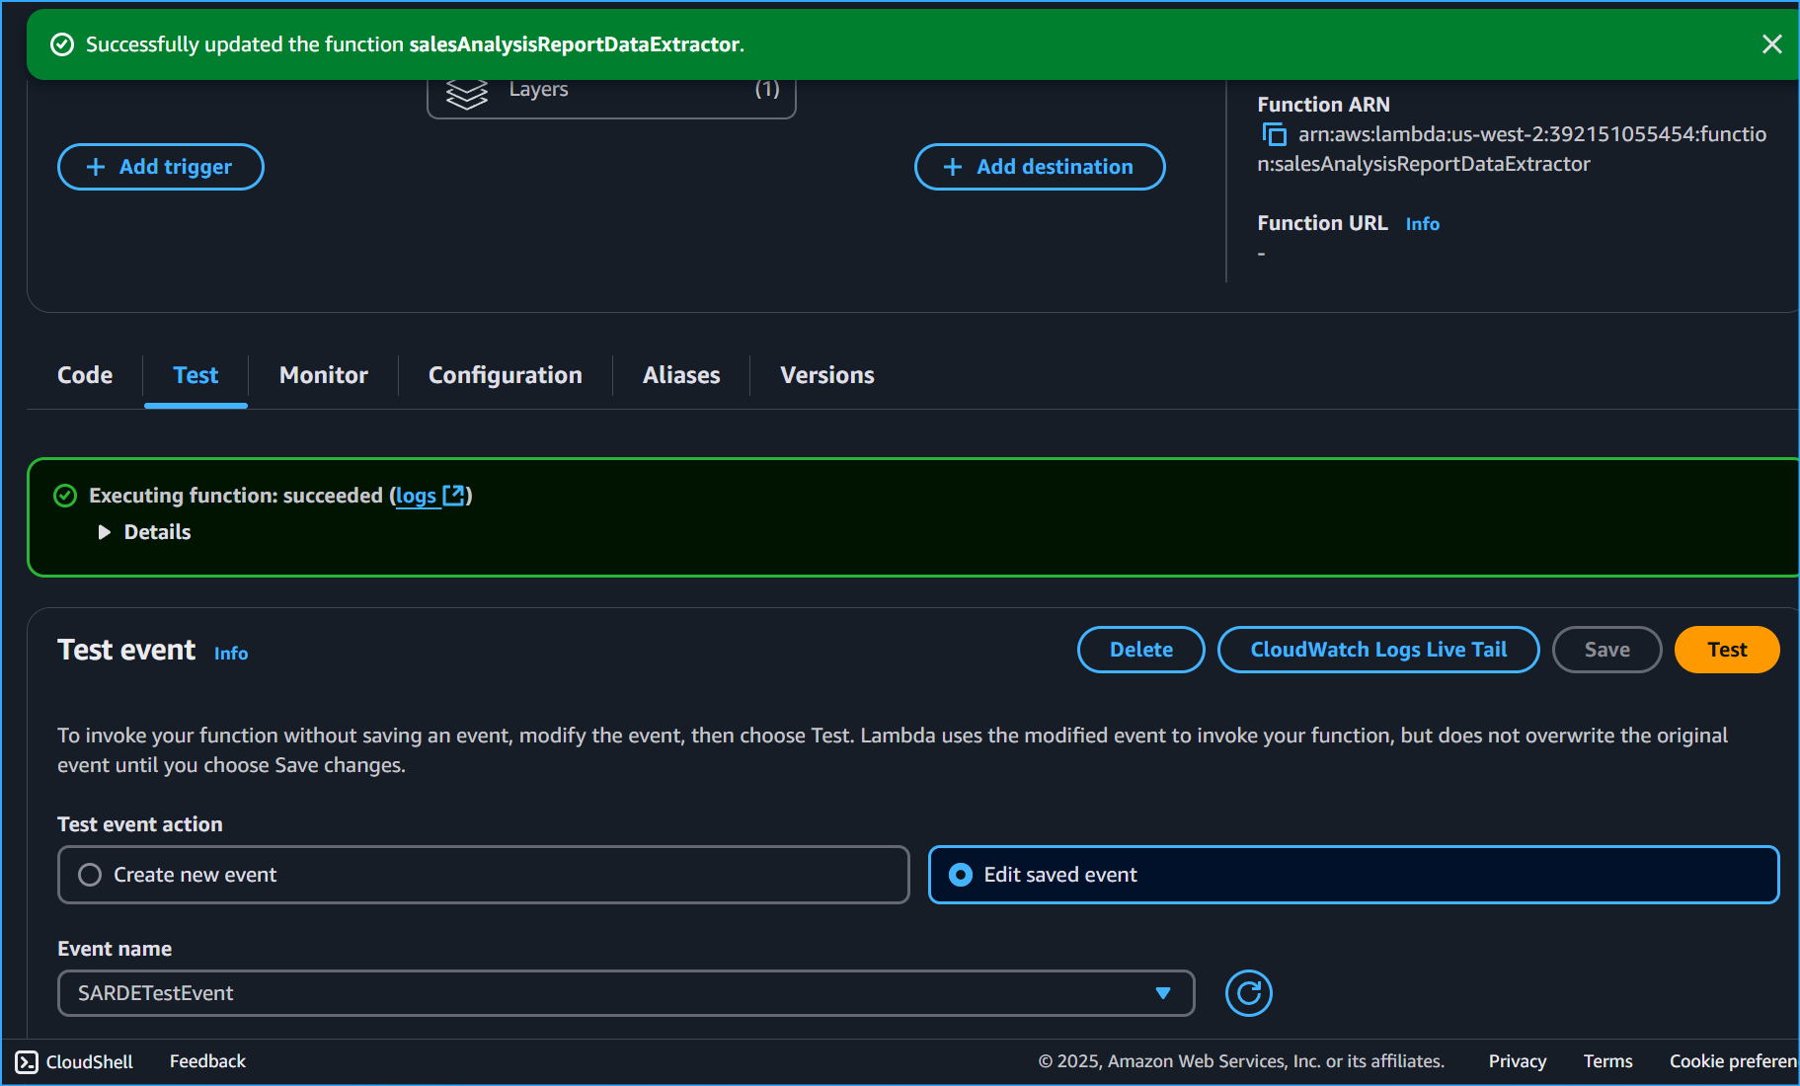Screen dimensions: 1800x1086
Task: Switch to the Code tab
Action: pyautogui.click(x=85, y=375)
